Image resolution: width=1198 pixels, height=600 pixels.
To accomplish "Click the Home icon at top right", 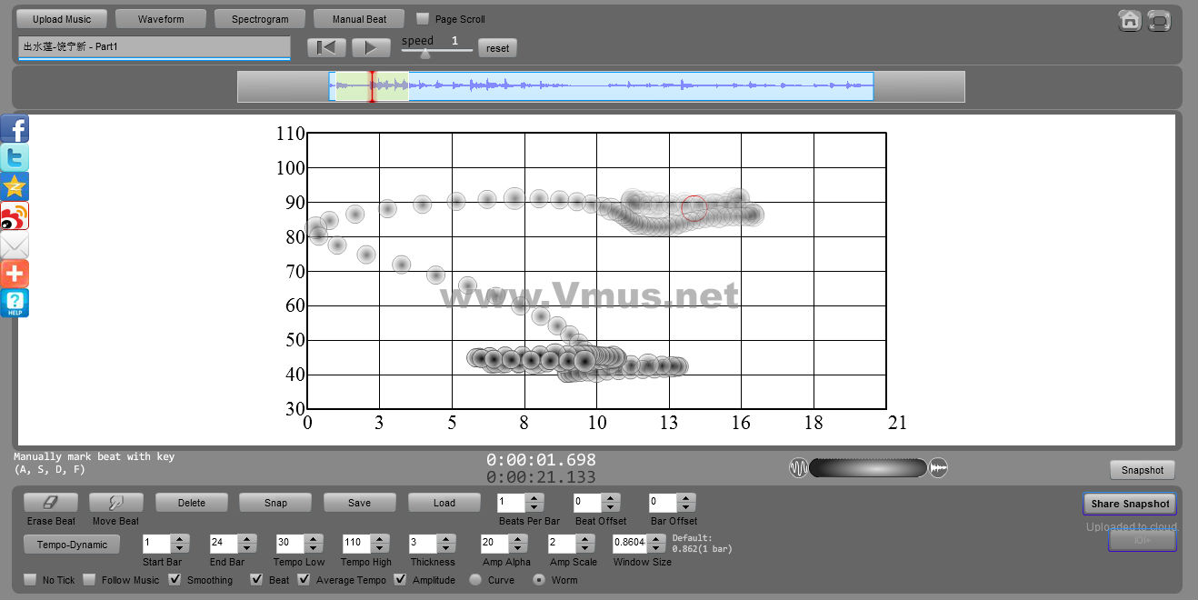I will pyautogui.click(x=1130, y=20).
